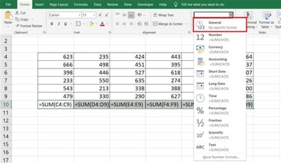Switch to the View tab
The width and height of the screenshot is (281, 163).
[127, 4]
